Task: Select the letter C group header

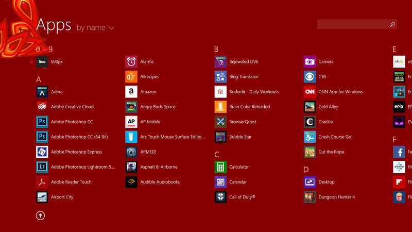Action: 217,154
